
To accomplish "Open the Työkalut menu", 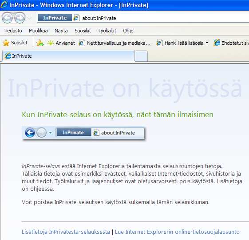I will pos(107,31).
